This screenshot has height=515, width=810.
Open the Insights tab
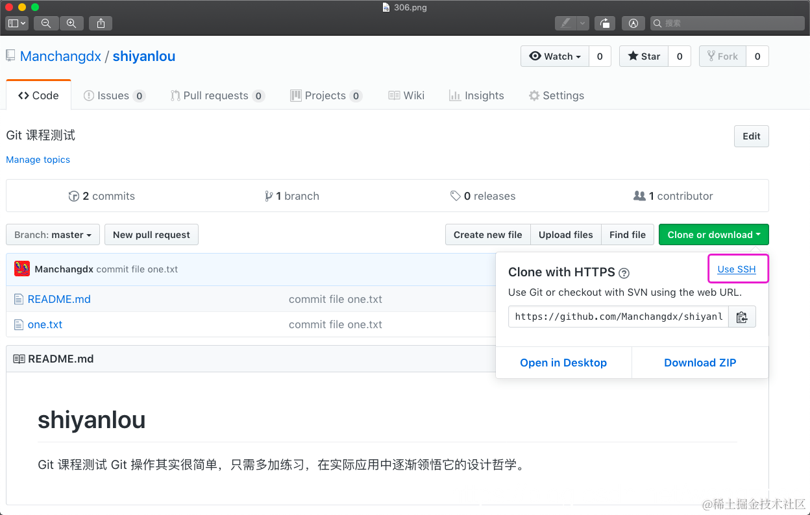(476, 95)
